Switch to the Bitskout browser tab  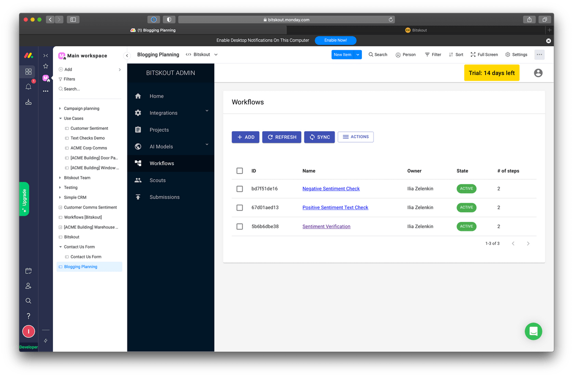pyautogui.click(x=416, y=30)
